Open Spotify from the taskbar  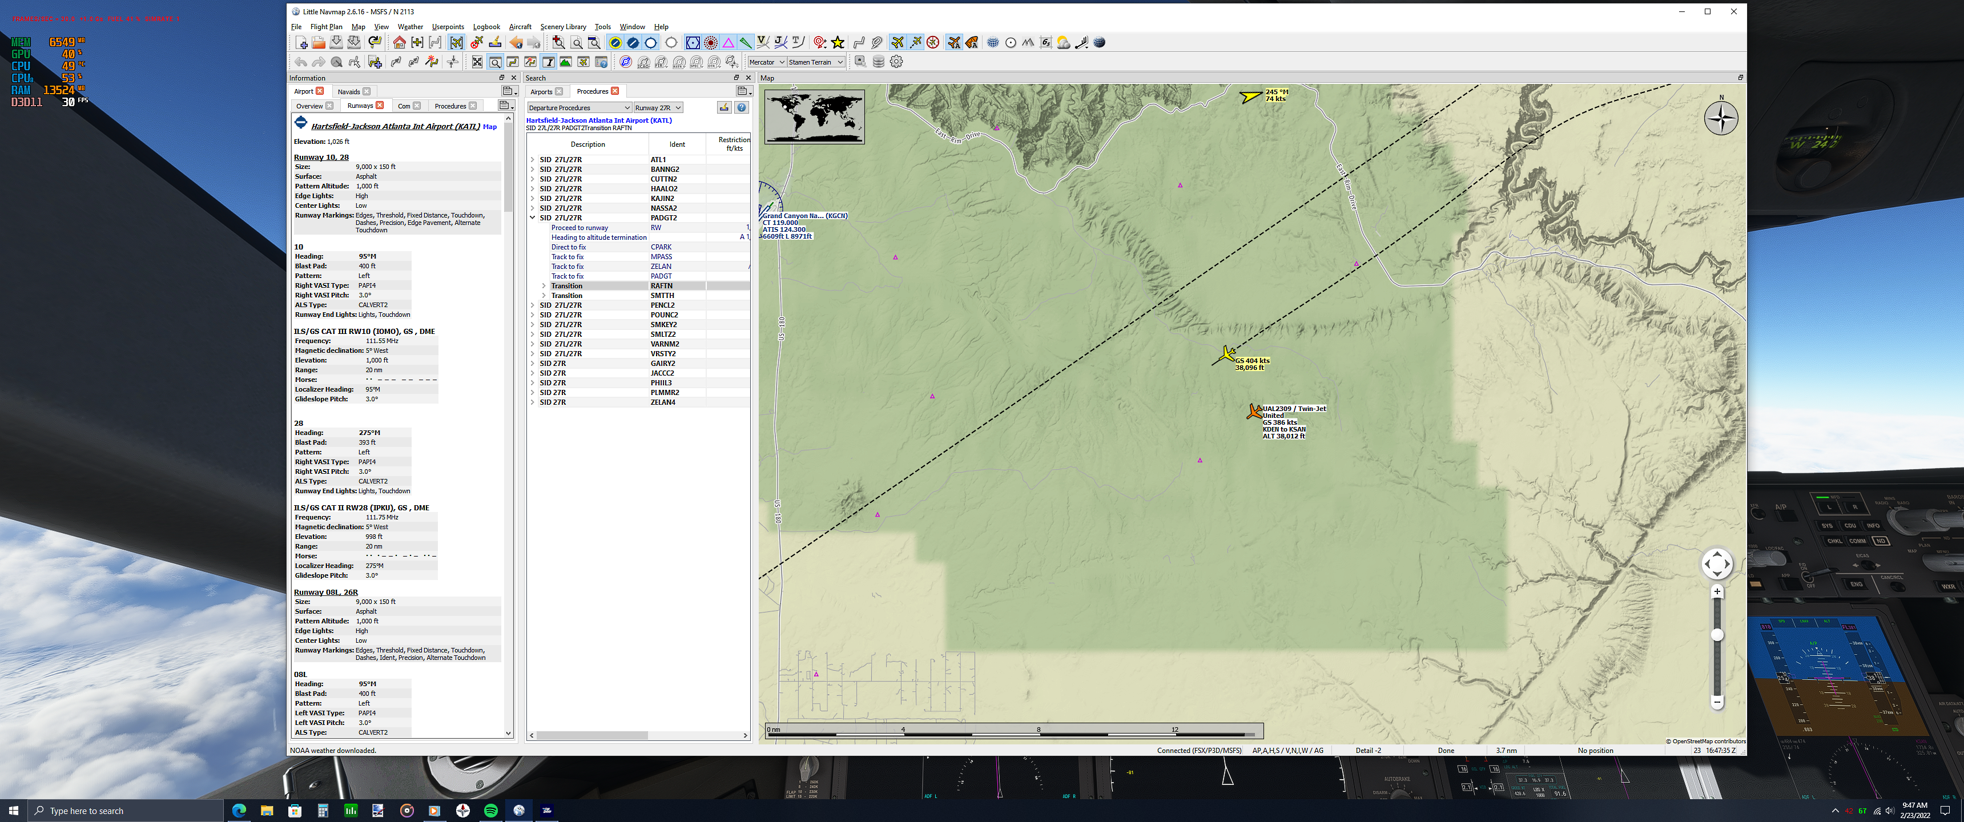tap(490, 811)
